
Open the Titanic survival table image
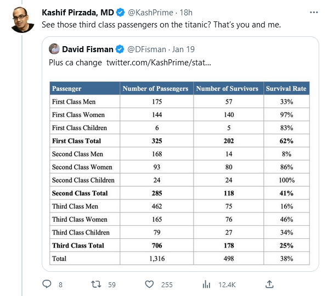click(x=179, y=173)
